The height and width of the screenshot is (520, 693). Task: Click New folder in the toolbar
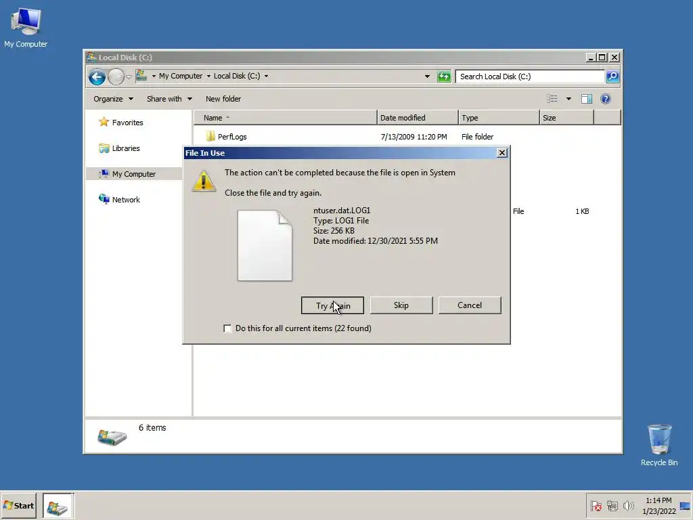tap(223, 99)
